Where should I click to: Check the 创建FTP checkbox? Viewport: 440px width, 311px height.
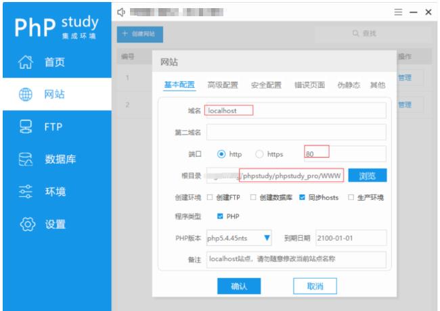pos(210,197)
